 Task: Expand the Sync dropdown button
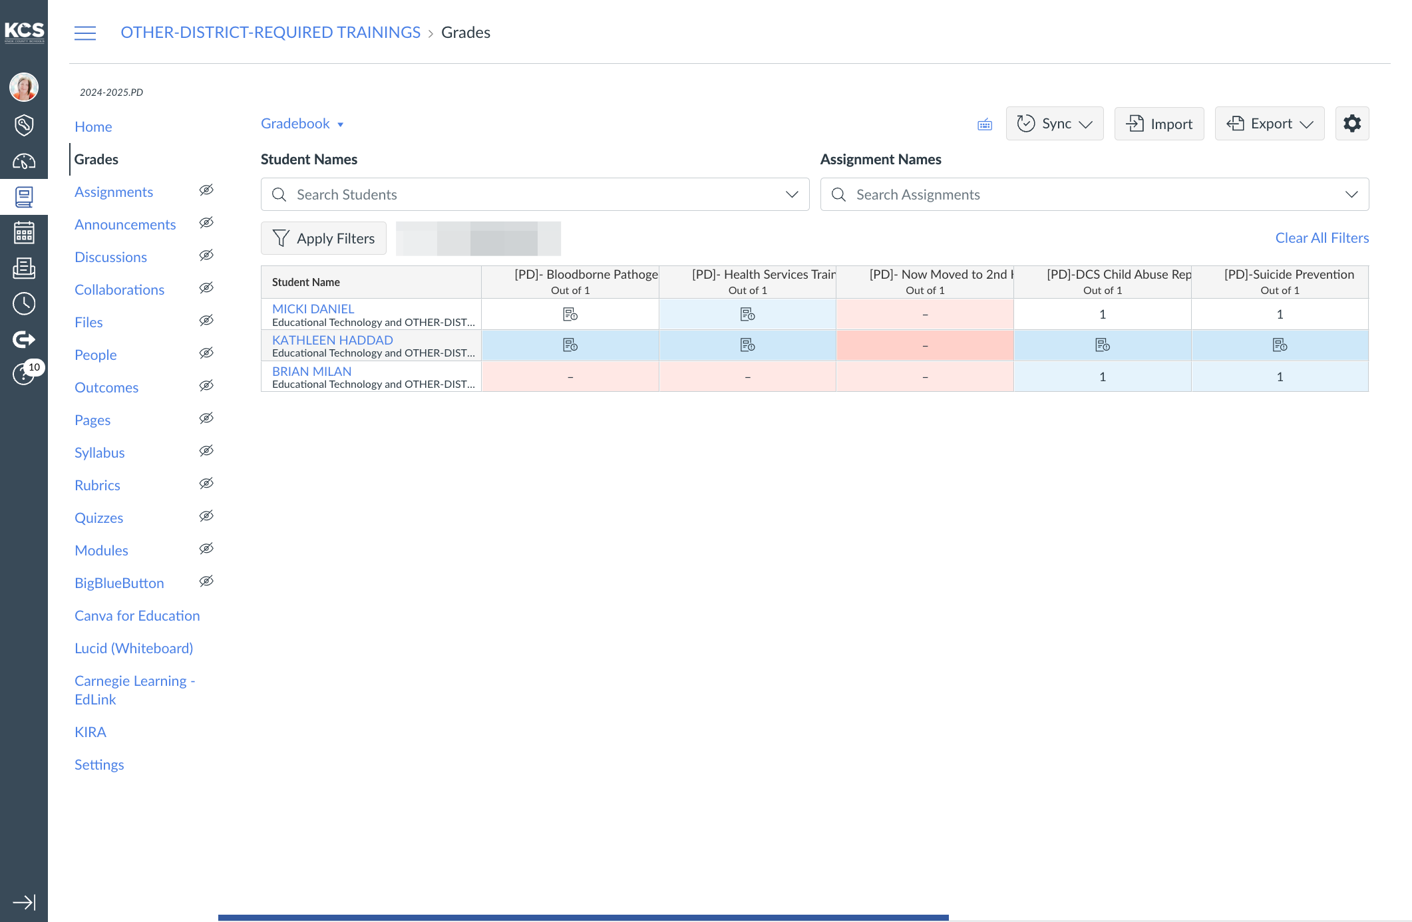click(1055, 124)
